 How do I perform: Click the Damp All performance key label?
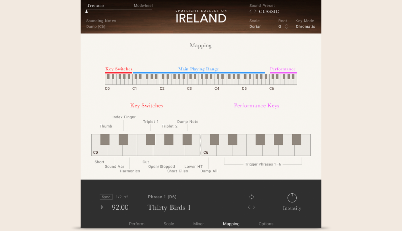click(x=209, y=171)
